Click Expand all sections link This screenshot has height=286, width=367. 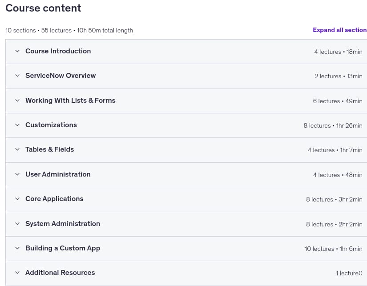340,30
